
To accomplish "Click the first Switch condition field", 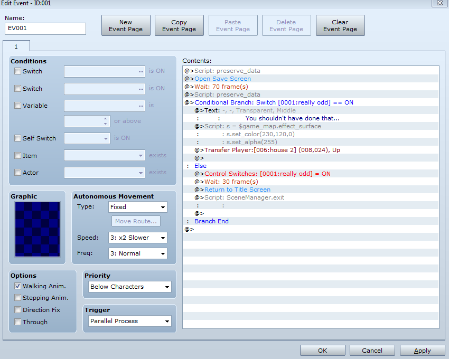I will coord(105,72).
